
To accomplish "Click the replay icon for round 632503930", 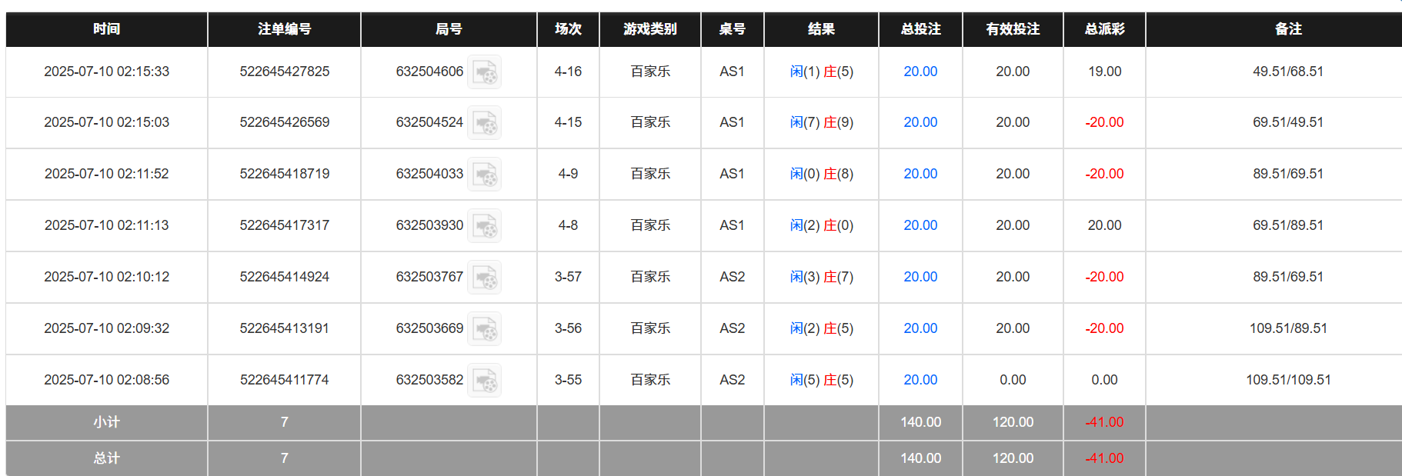I will coord(484,225).
